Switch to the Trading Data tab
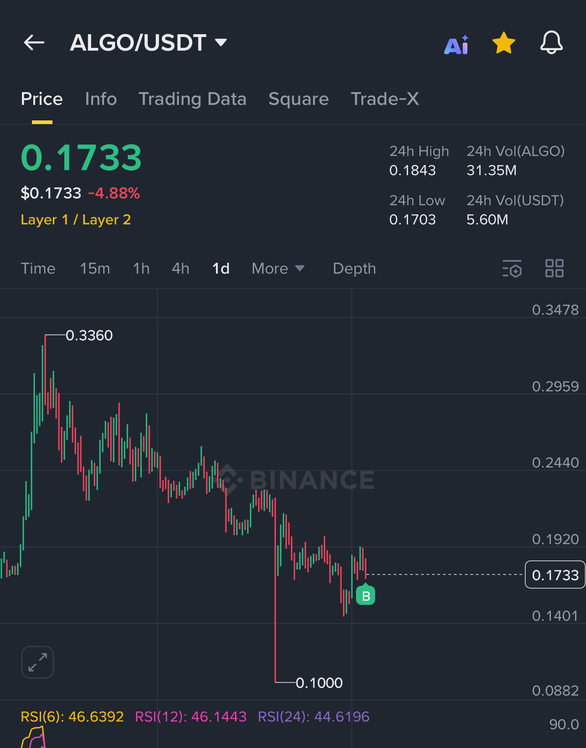This screenshot has height=748, width=586. (192, 99)
